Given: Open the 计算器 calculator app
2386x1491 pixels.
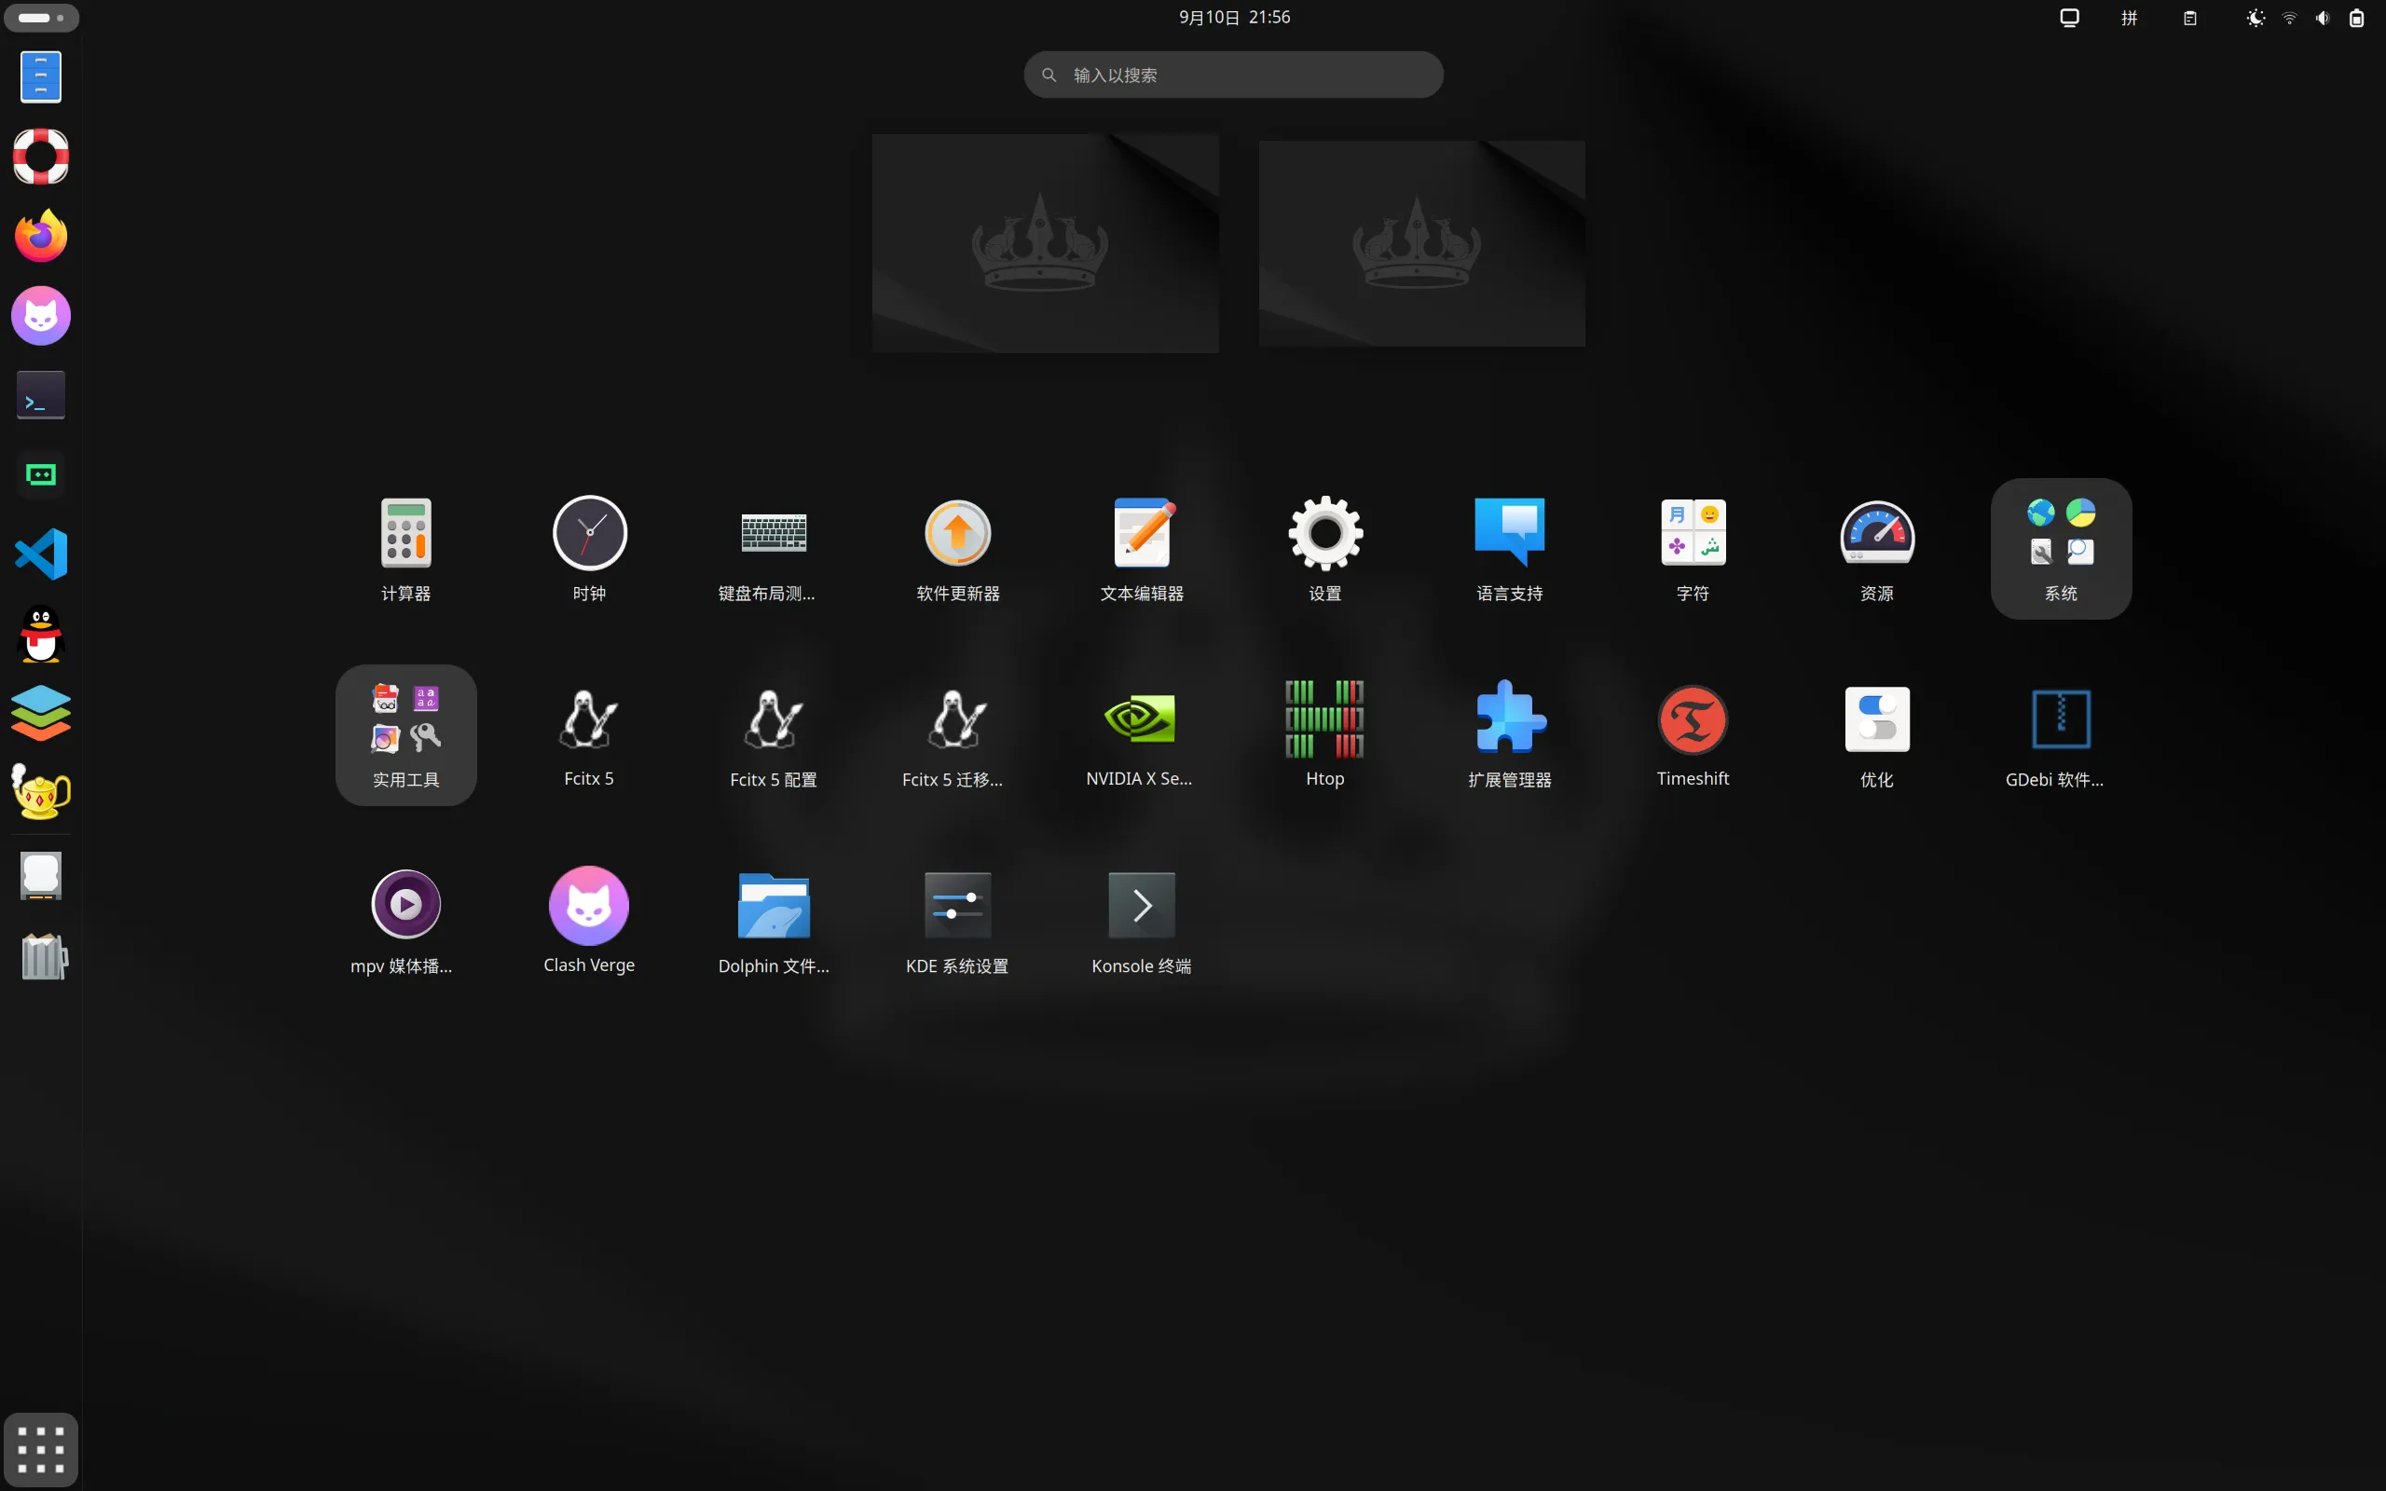Looking at the screenshot, I should [x=405, y=548].
